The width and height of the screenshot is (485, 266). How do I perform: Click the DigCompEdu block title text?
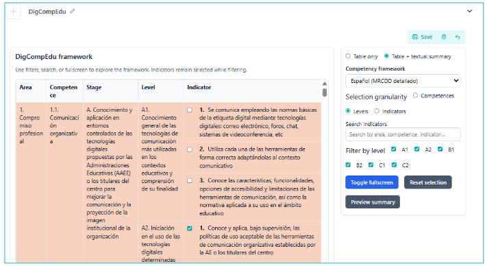pyautogui.click(x=47, y=12)
